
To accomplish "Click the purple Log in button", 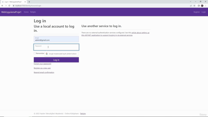I will [x=56, y=60].
